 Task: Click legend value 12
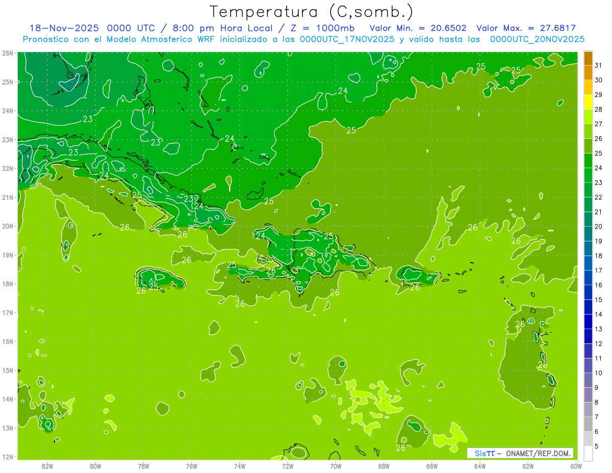598,343
